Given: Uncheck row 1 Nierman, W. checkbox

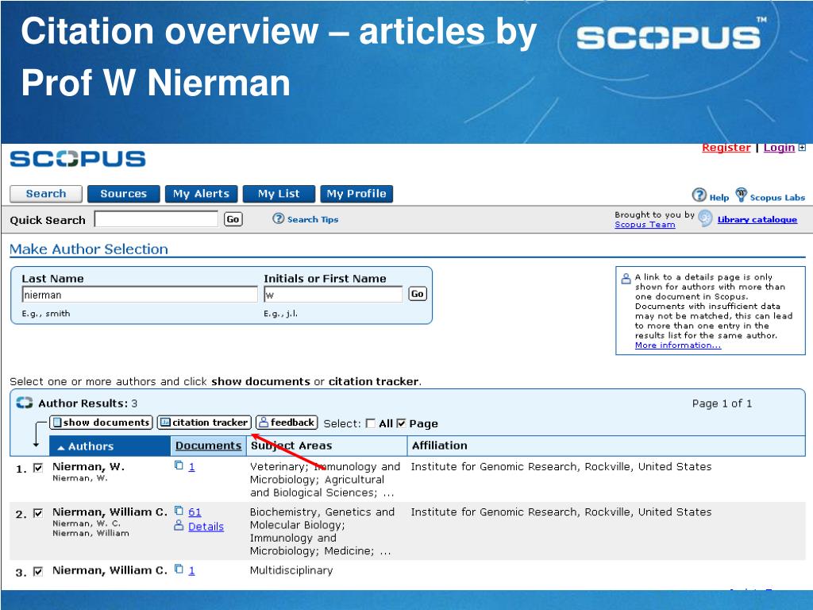Looking at the screenshot, I should pyautogui.click(x=38, y=468).
